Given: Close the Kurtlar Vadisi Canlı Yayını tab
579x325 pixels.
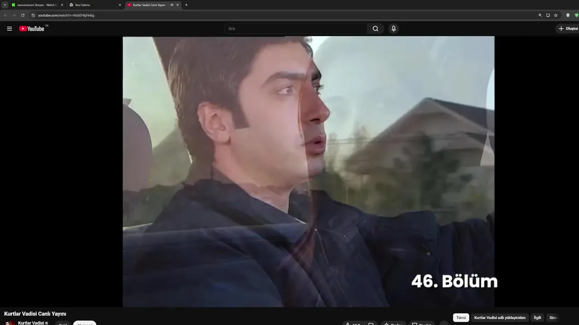Looking at the screenshot, I should tap(178, 5).
